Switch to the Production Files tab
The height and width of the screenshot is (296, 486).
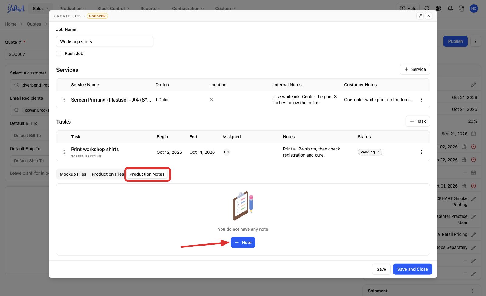[108, 174]
